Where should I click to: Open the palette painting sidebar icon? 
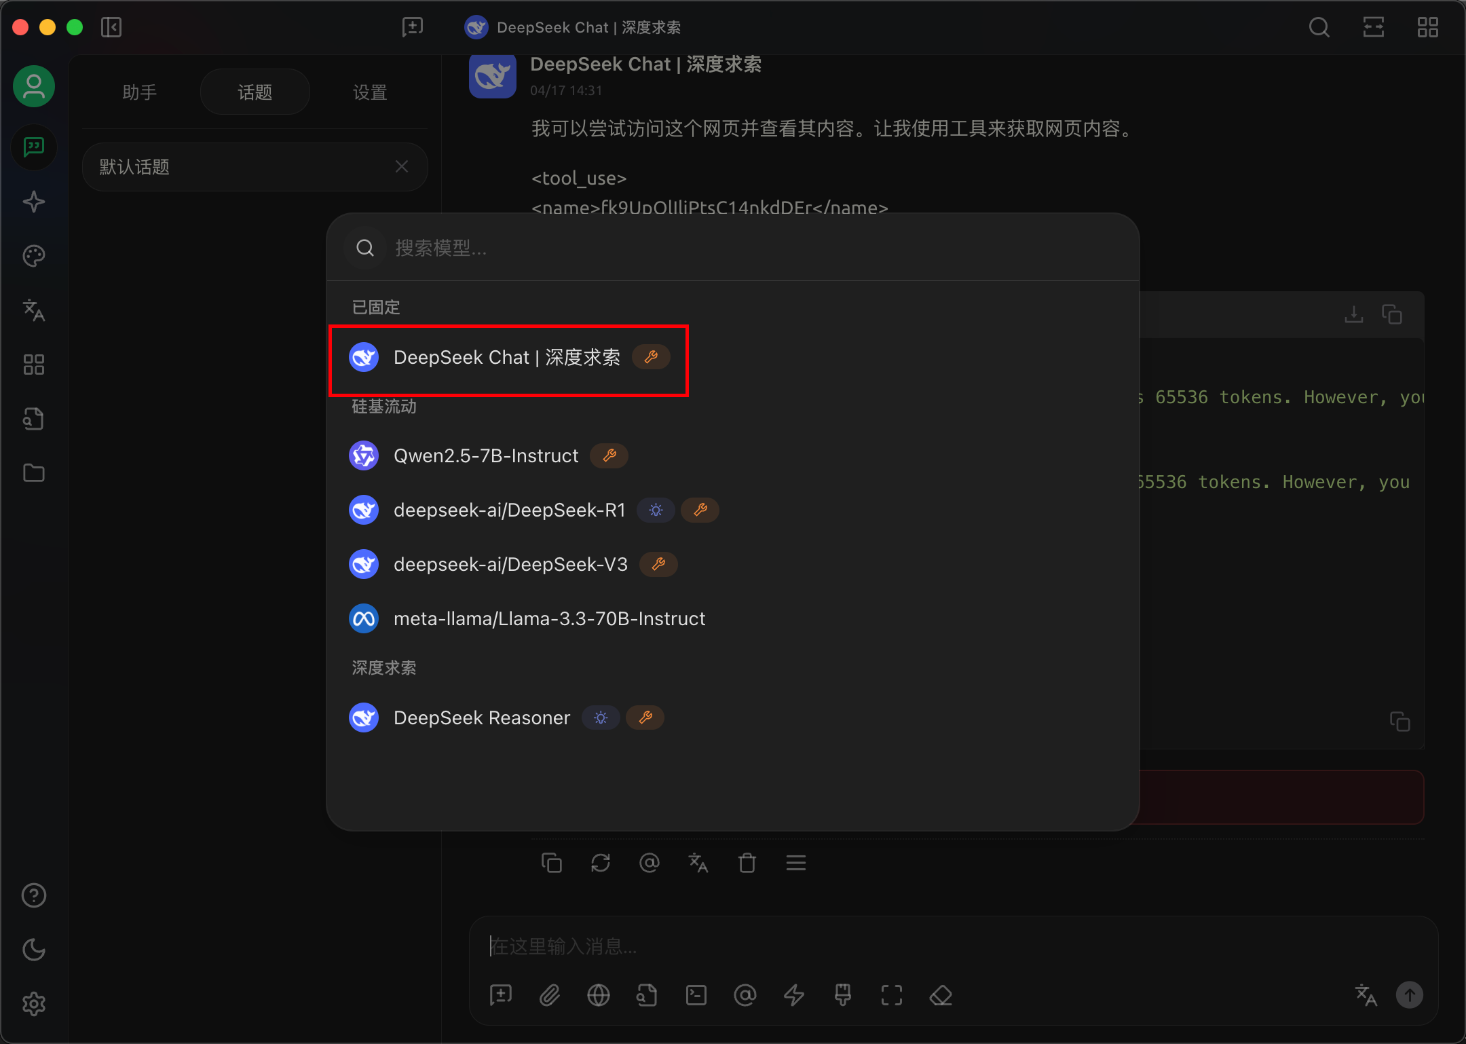point(34,256)
